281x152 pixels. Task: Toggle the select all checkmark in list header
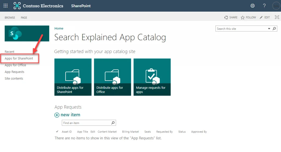click(x=57, y=132)
